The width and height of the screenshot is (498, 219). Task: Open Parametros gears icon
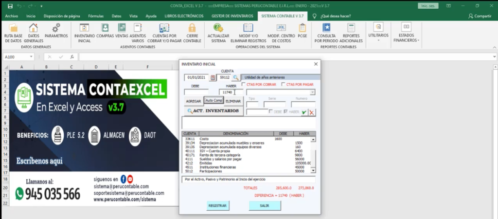pyautogui.click(x=56, y=28)
